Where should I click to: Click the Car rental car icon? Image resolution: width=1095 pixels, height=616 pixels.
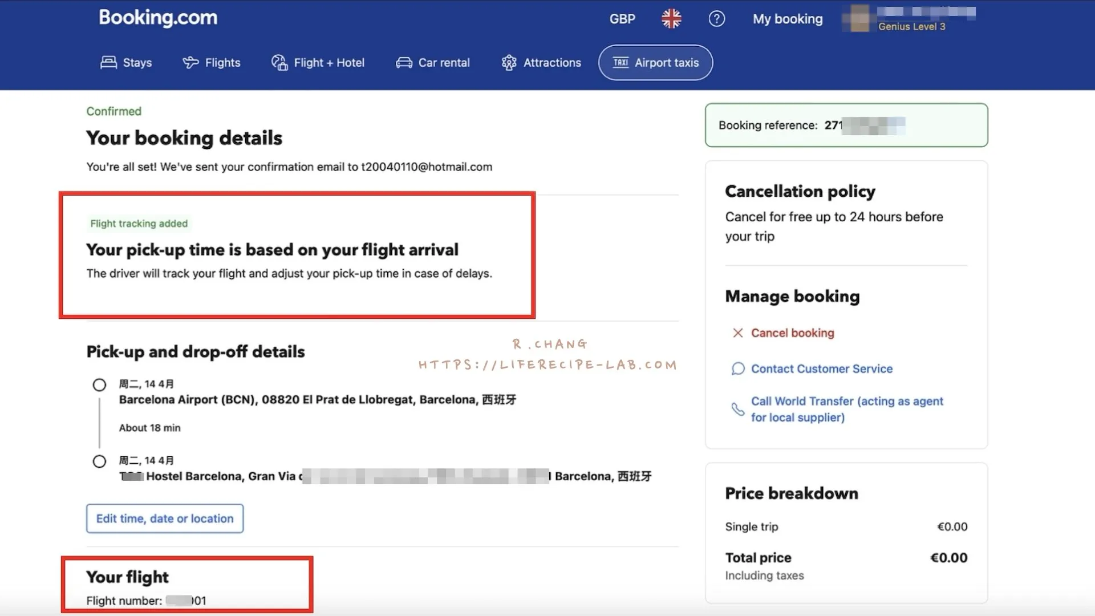pyautogui.click(x=404, y=63)
